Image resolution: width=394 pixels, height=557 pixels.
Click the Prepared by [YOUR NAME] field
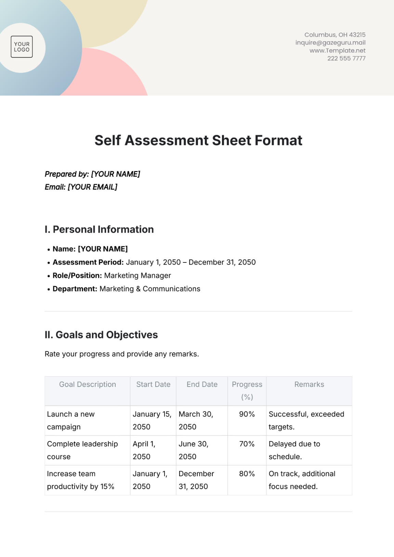92,174
